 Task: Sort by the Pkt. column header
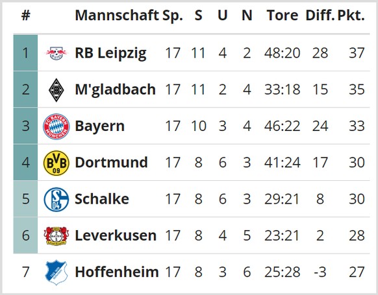pyautogui.click(x=351, y=16)
